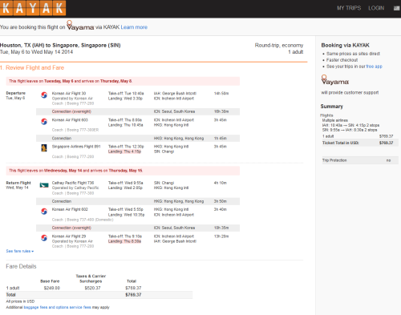Click '14h 50m' duration for Flight 30
Image resolution: width=401 pixels, height=315 pixels.
[221, 93]
